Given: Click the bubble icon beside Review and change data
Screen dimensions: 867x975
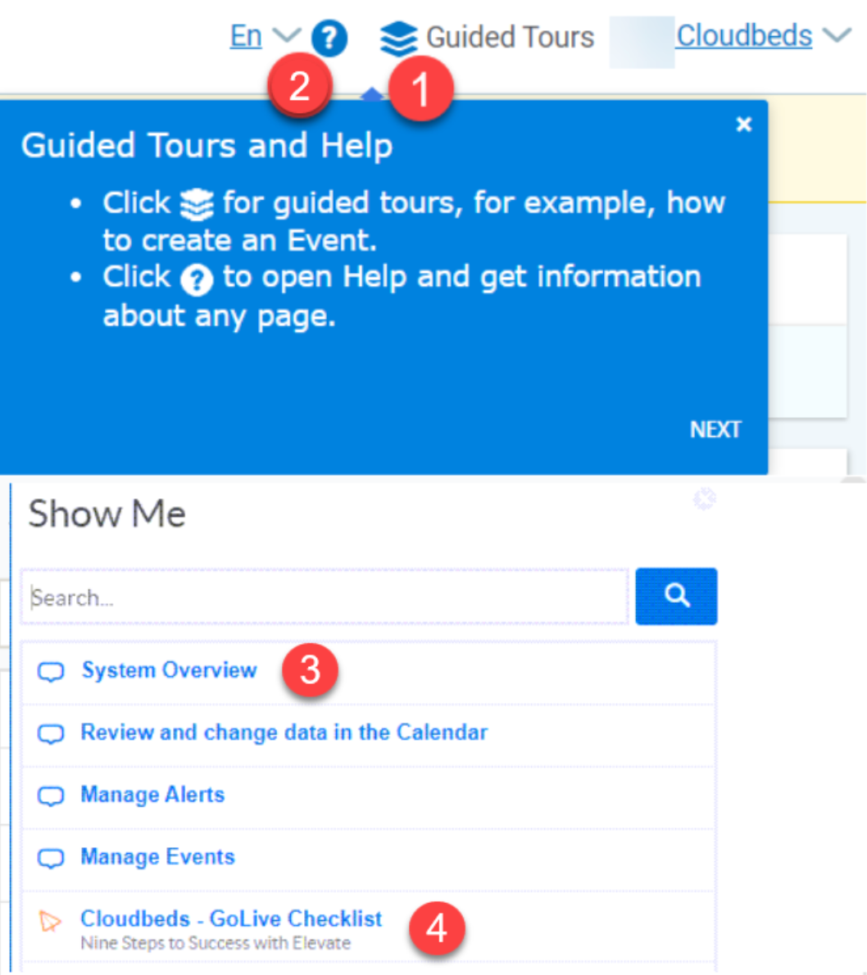Looking at the screenshot, I should (51, 733).
